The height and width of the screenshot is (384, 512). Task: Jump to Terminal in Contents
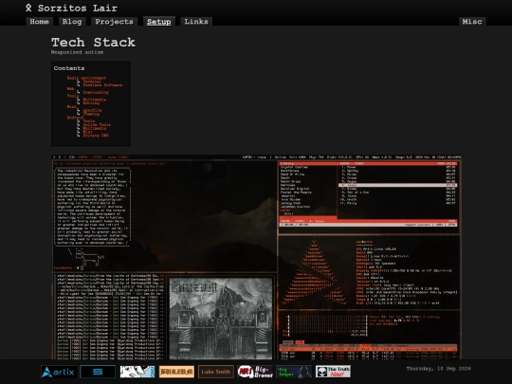[x=92, y=82]
